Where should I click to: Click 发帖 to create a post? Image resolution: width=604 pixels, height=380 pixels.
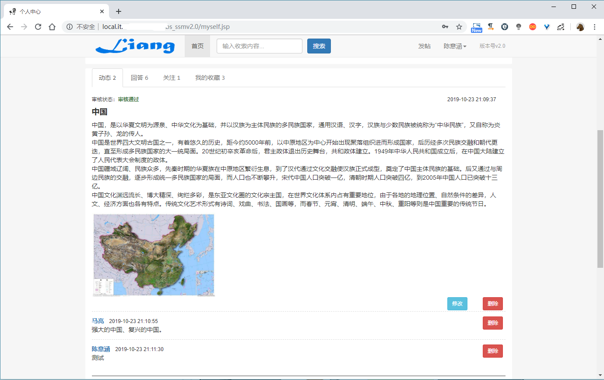coord(424,46)
